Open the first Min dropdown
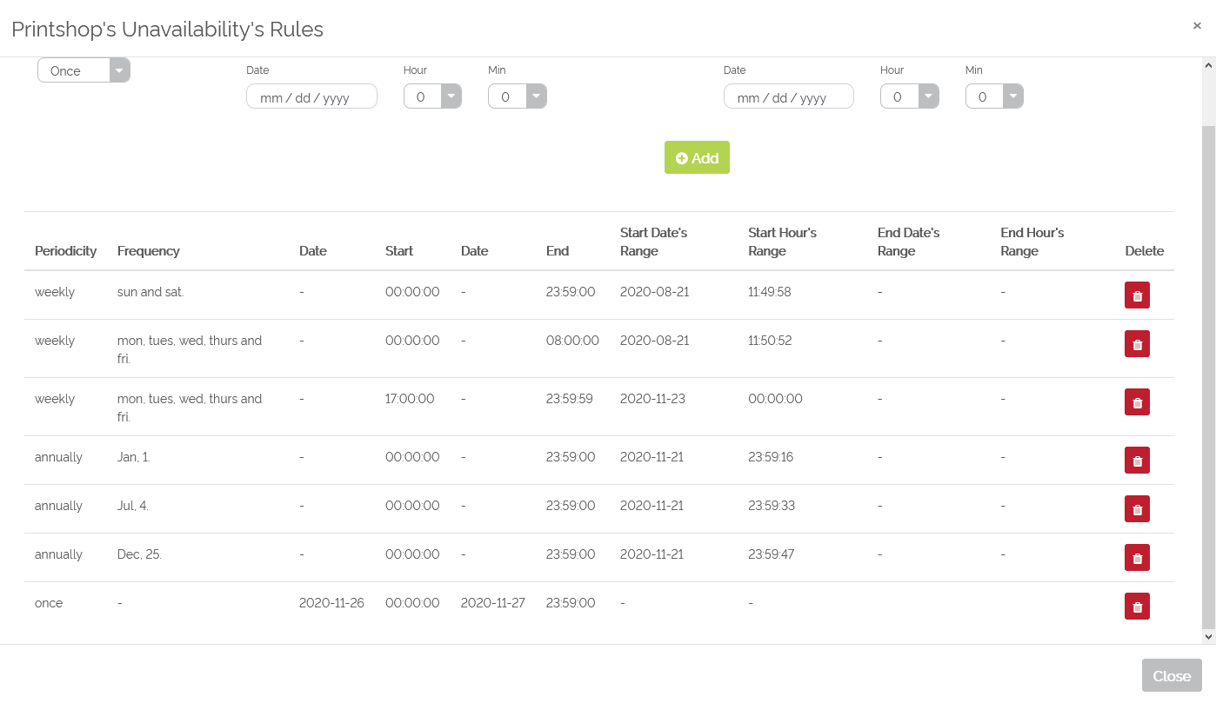Image resolution: width=1216 pixels, height=703 pixels. tap(518, 96)
